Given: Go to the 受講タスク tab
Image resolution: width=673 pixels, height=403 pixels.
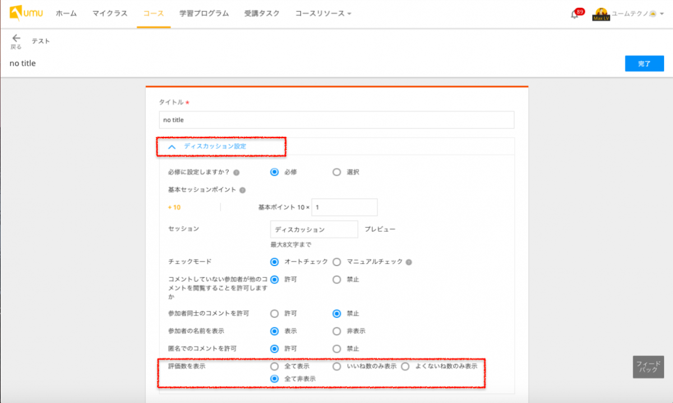Looking at the screenshot, I should (261, 13).
